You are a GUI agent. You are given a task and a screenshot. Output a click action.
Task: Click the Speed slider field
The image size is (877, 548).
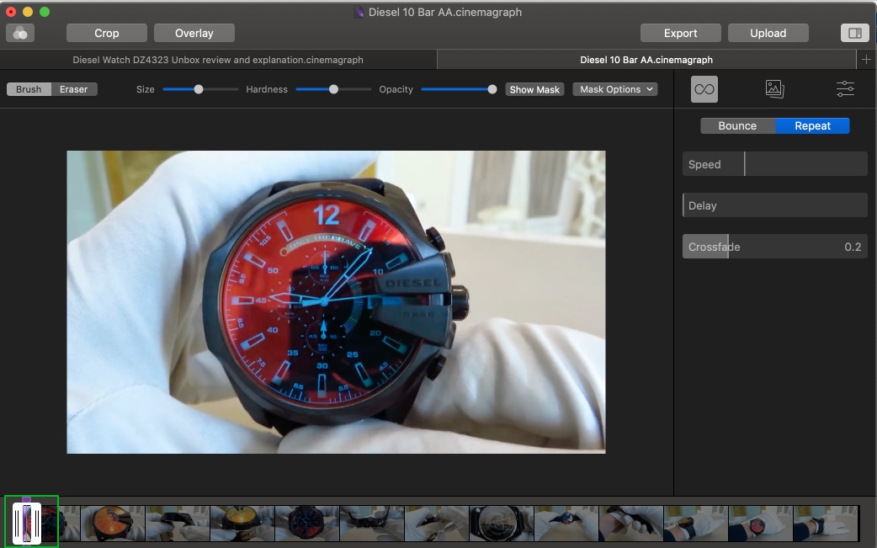775,164
